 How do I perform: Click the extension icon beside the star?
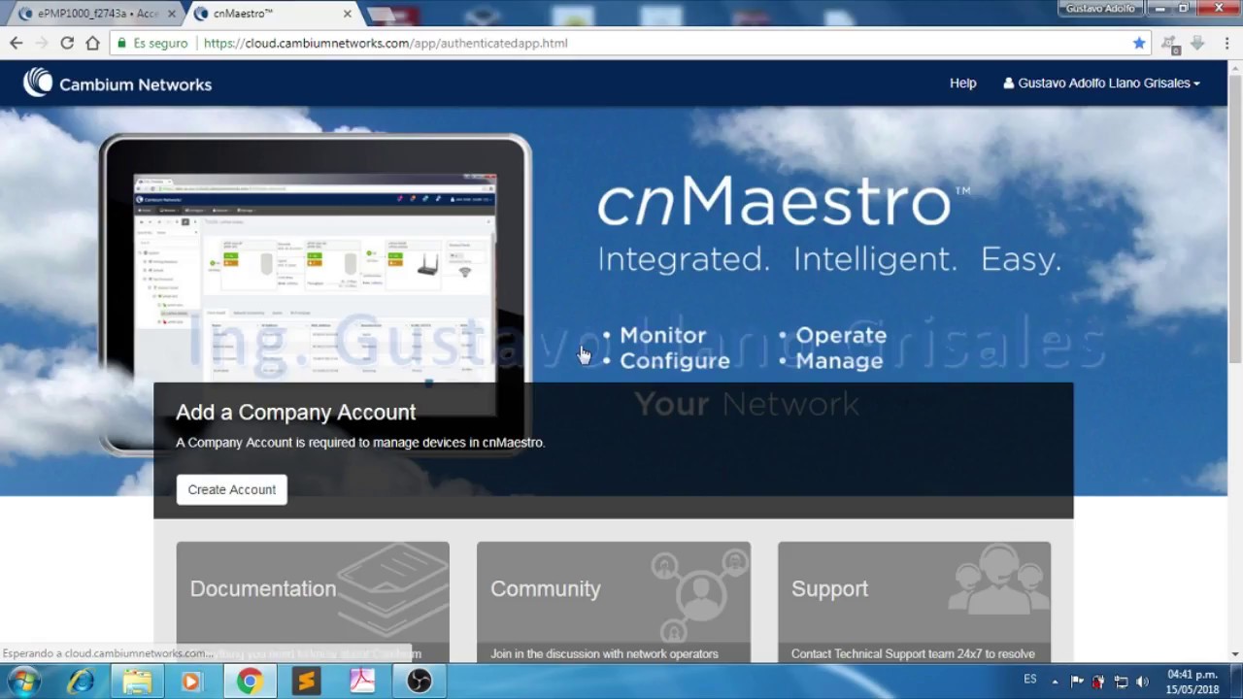[1170, 43]
